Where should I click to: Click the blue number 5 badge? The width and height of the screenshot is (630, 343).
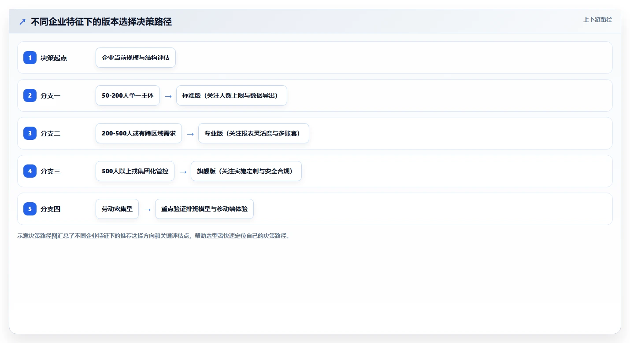click(x=30, y=209)
